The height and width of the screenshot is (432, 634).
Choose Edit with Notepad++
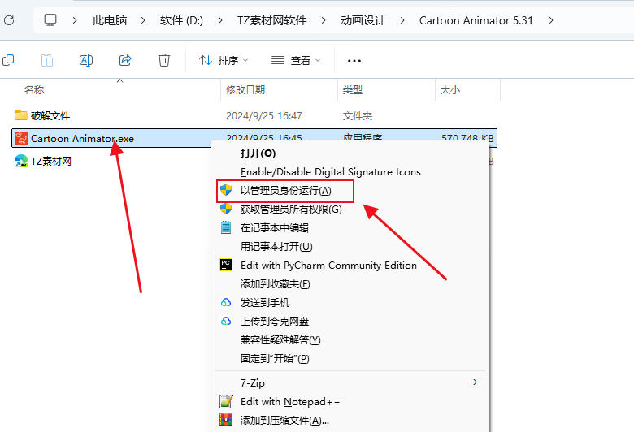(x=290, y=402)
